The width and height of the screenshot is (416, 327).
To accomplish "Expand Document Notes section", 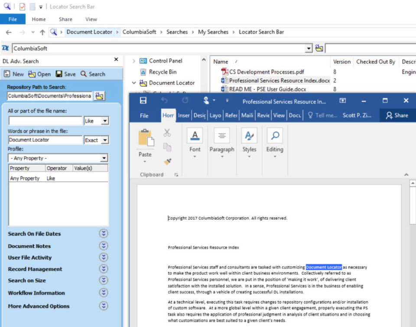I will (x=104, y=246).
